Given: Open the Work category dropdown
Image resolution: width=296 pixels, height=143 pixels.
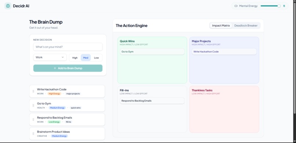Looking at the screenshot, I should click(50, 57).
